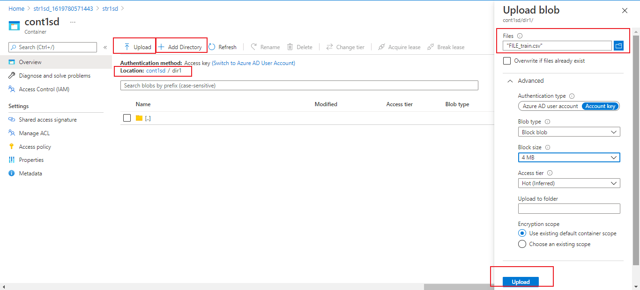This screenshot has width=640, height=290.
Task: Open str1sd_1619780571443 breadcrumb
Action: pos(63,8)
